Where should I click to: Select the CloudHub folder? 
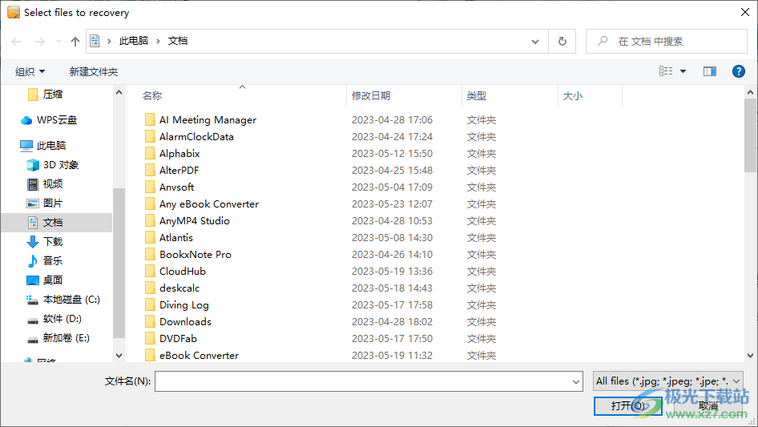click(x=175, y=272)
